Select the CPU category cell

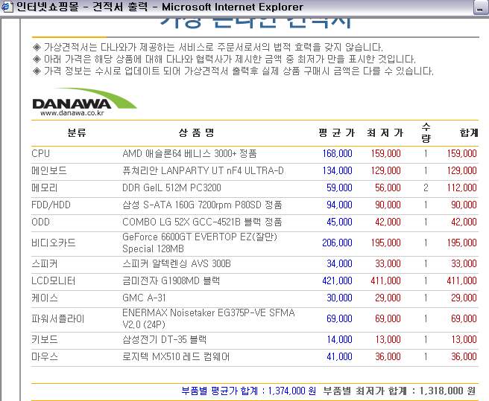(x=40, y=153)
